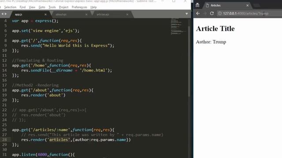Open the Help menu
282x158 pixels.
(93, 7)
